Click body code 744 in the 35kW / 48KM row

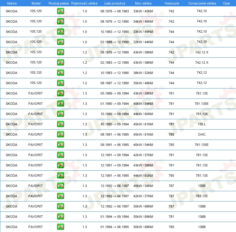(171, 83)
